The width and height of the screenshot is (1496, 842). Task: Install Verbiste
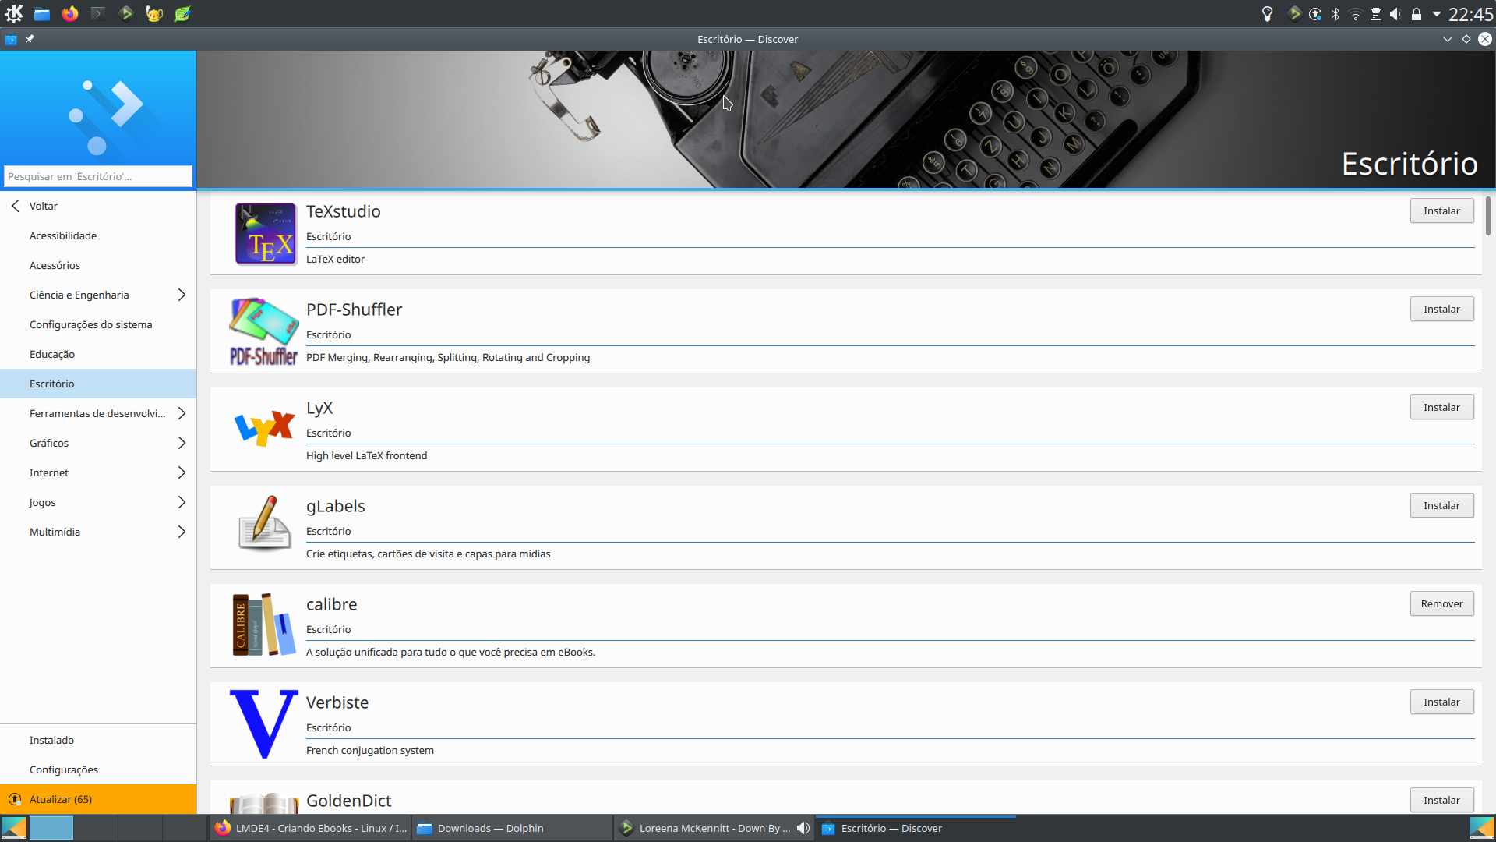click(1441, 702)
